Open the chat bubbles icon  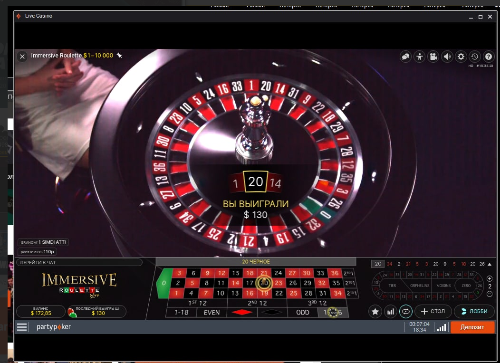[x=405, y=57]
